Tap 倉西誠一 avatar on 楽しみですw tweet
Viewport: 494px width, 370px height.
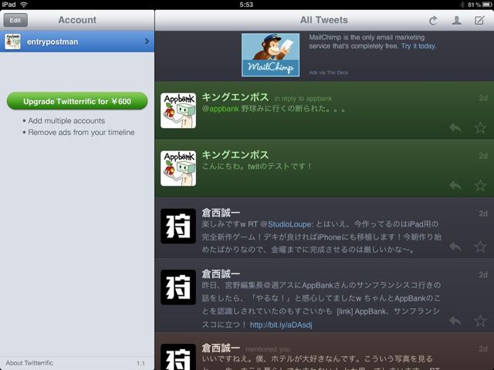click(178, 226)
